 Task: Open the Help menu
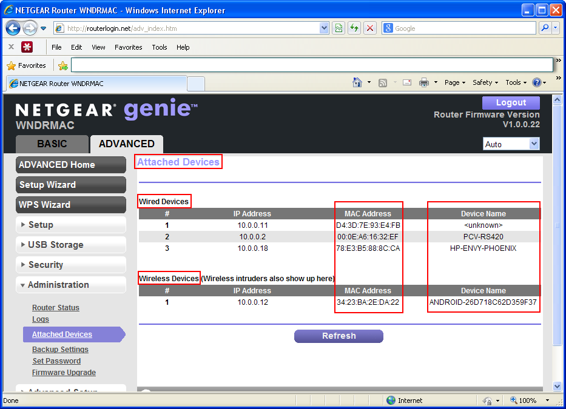[x=183, y=47]
